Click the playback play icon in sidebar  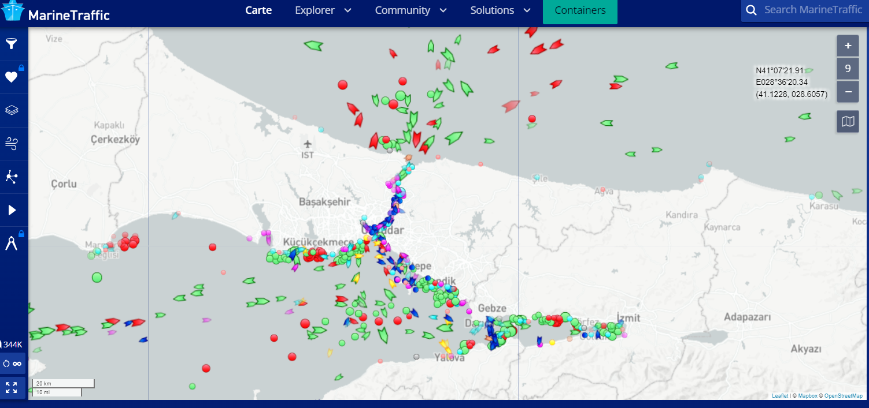(12, 210)
